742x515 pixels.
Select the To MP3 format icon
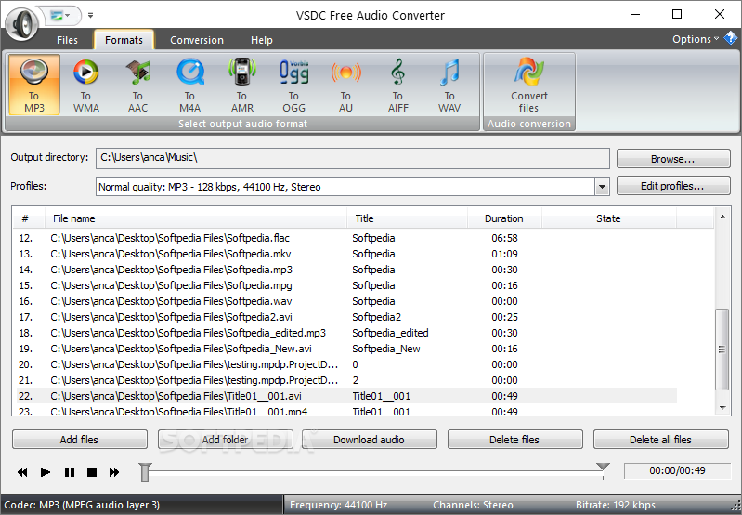34,85
